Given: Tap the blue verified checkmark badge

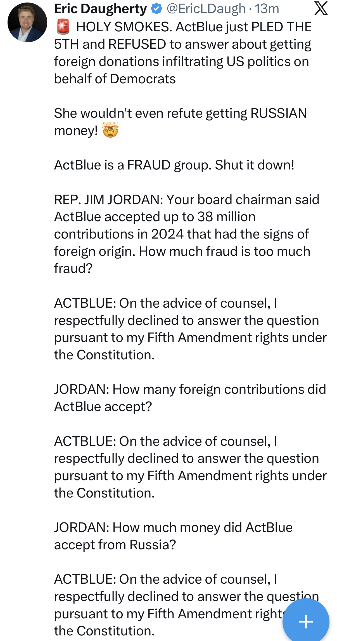Looking at the screenshot, I should pos(156,9).
